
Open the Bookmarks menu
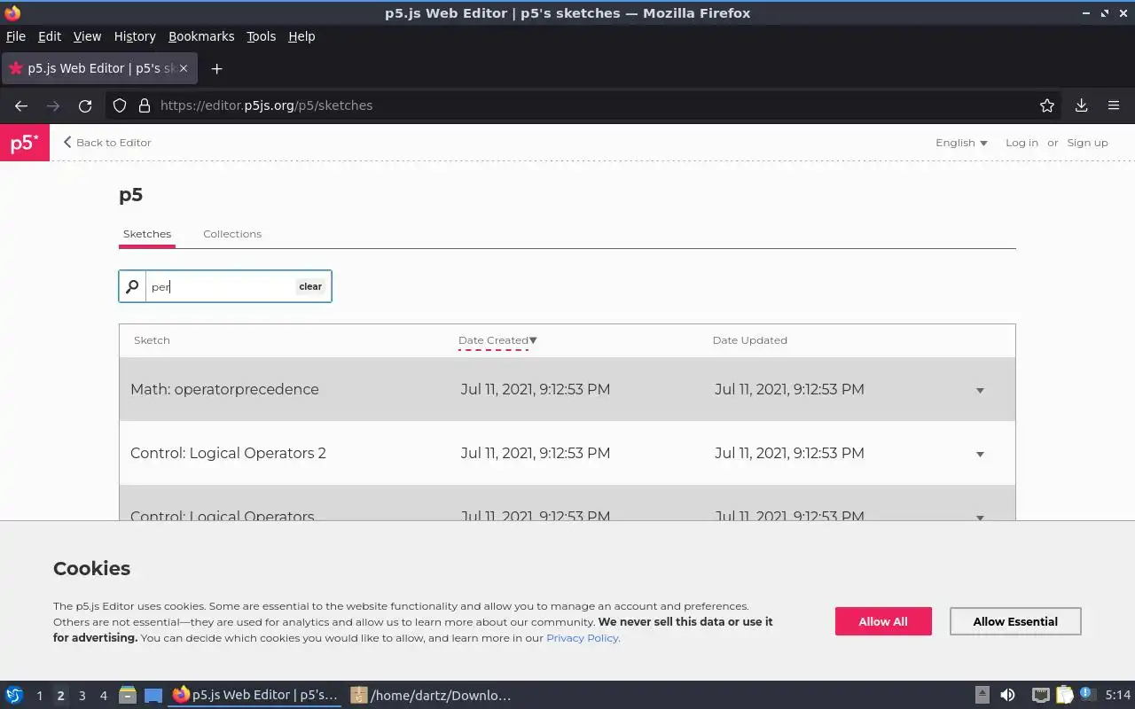click(201, 36)
